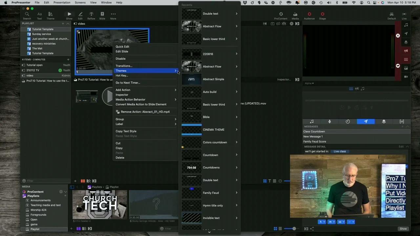Expand the Family Feud theme submenu
Image resolution: width=420 pixels, height=236 pixels.
(x=211, y=193)
